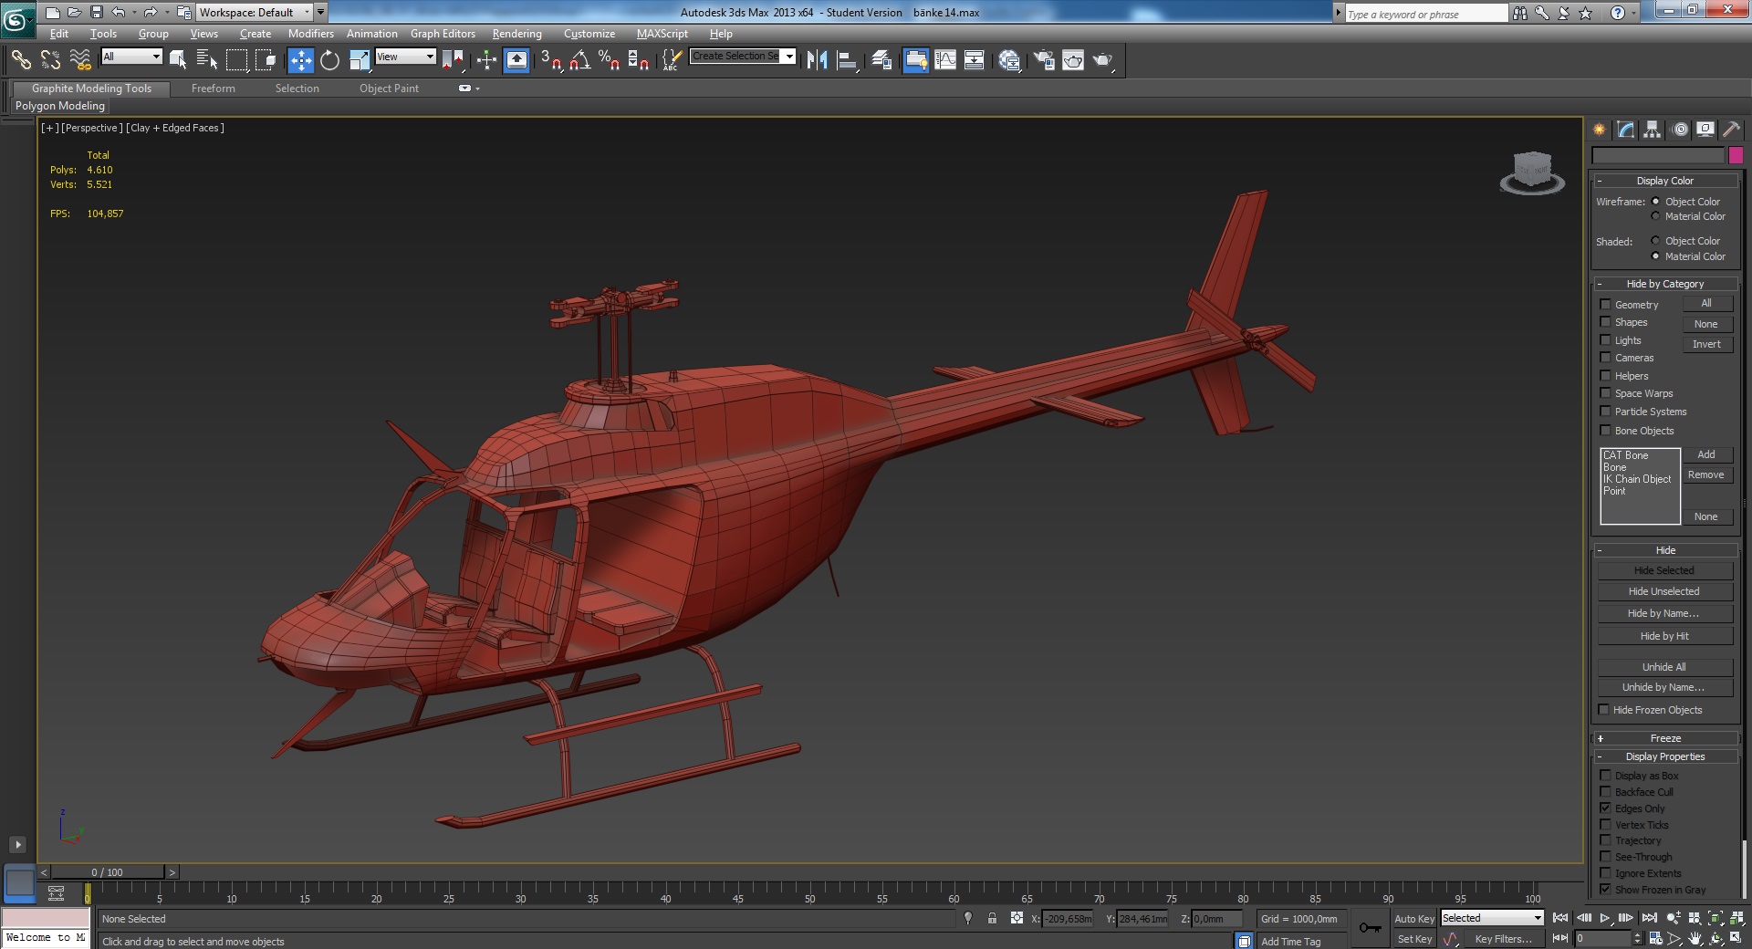Image resolution: width=1752 pixels, height=949 pixels.
Task: Click the Hide by Name button
Action: coord(1663,613)
